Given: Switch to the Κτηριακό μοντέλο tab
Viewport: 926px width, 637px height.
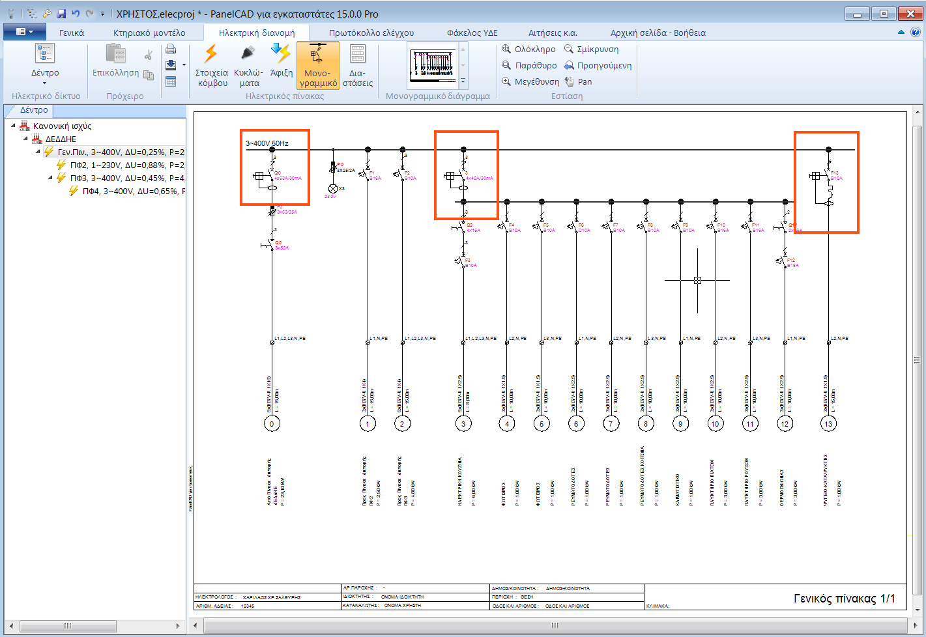Looking at the screenshot, I should pos(149,33).
